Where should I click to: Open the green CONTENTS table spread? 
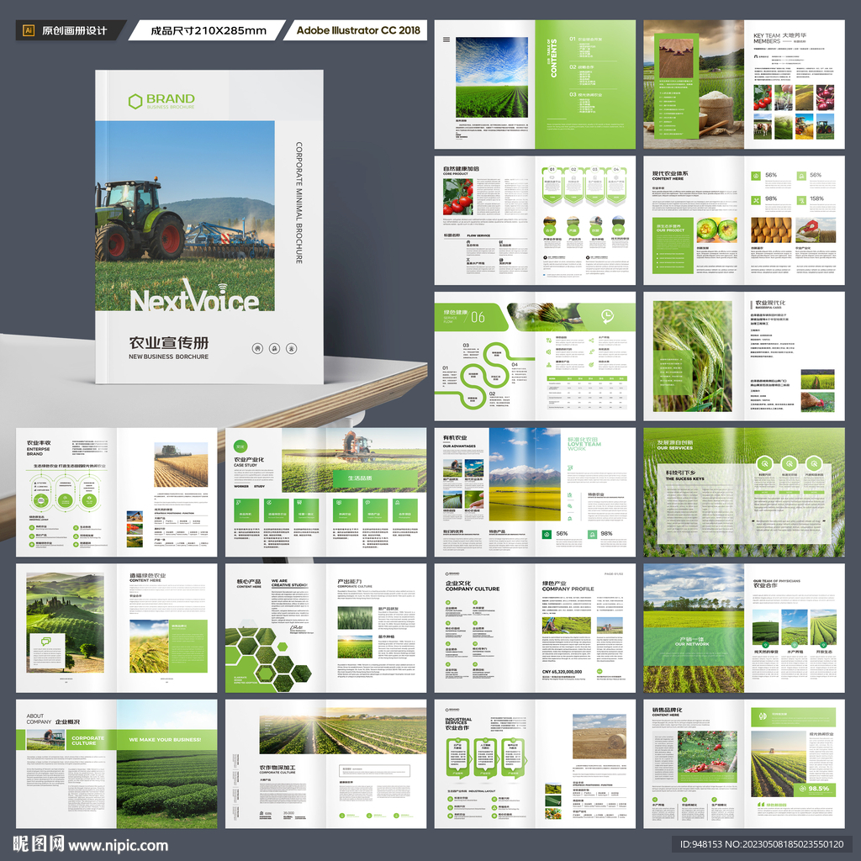pyautogui.click(x=535, y=84)
